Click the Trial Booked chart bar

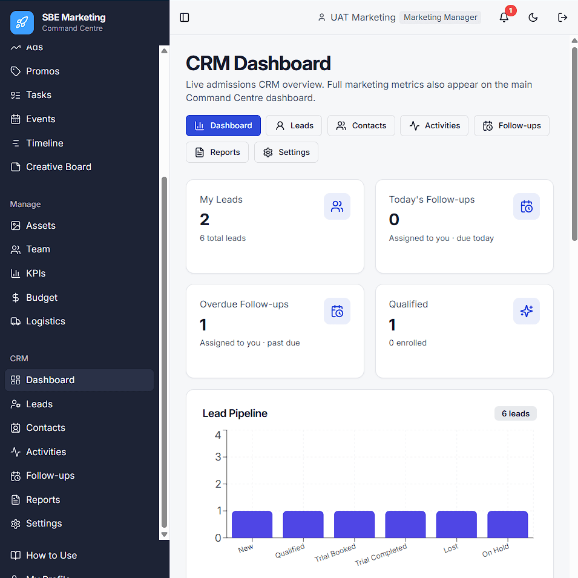(354, 524)
